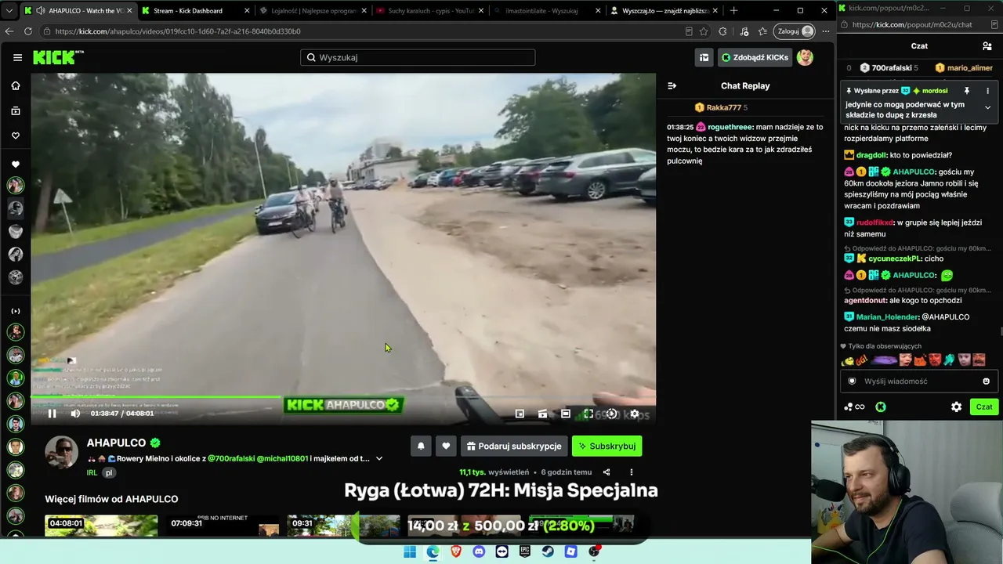This screenshot has height=564, width=1003.
Task: Launch Brave browser from the taskbar
Action: tap(456, 551)
